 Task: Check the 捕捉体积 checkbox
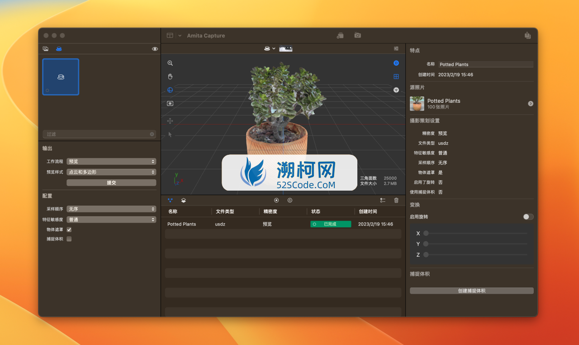tap(69, 239)
